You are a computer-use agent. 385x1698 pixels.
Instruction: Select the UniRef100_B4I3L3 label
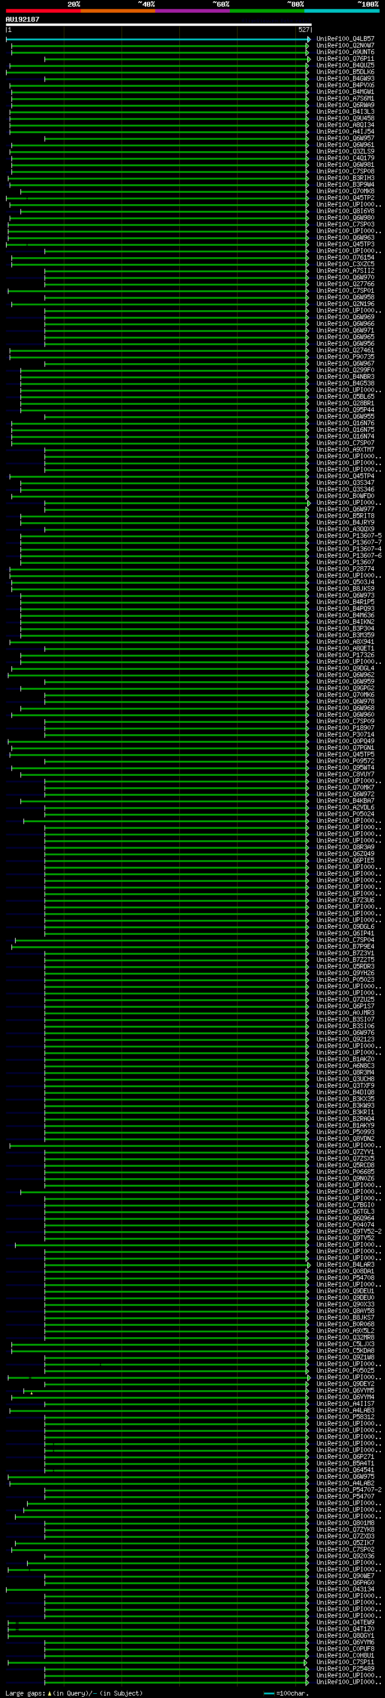(345, 111)
